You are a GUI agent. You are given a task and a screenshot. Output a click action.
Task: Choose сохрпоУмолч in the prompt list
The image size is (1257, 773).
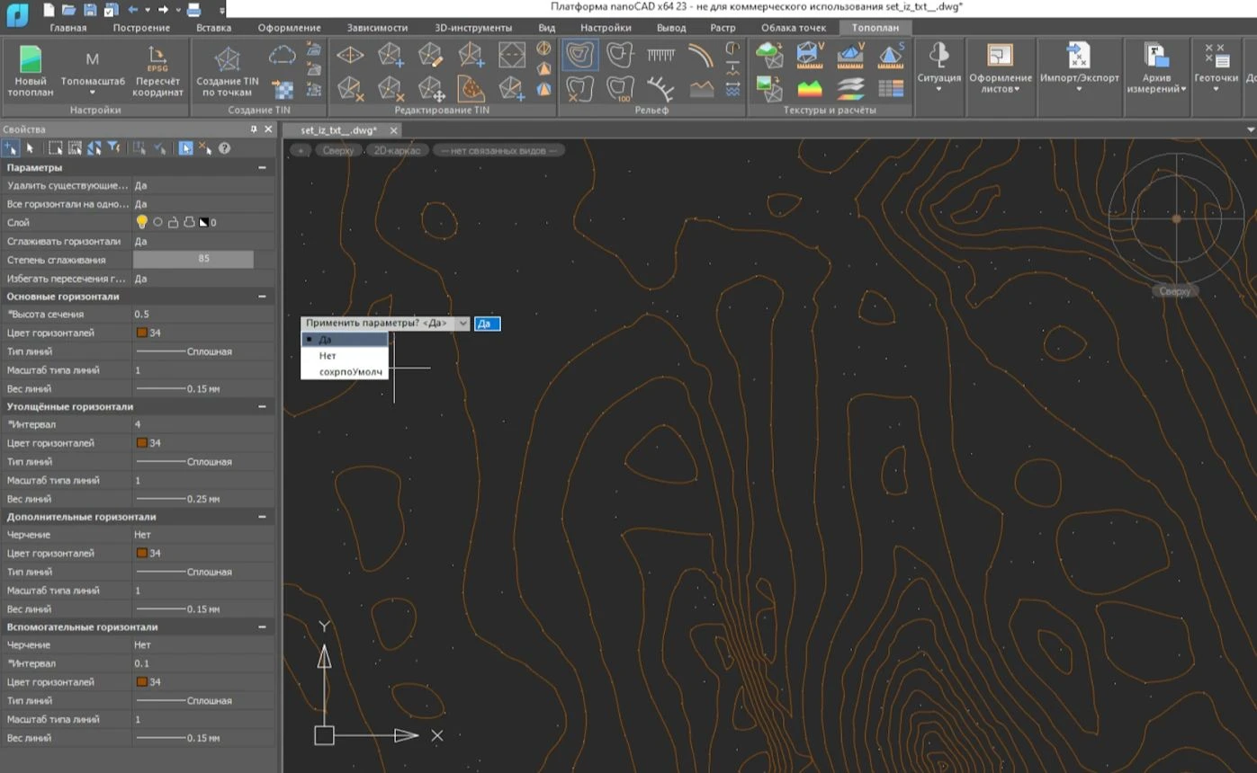(x=350, y=372)
